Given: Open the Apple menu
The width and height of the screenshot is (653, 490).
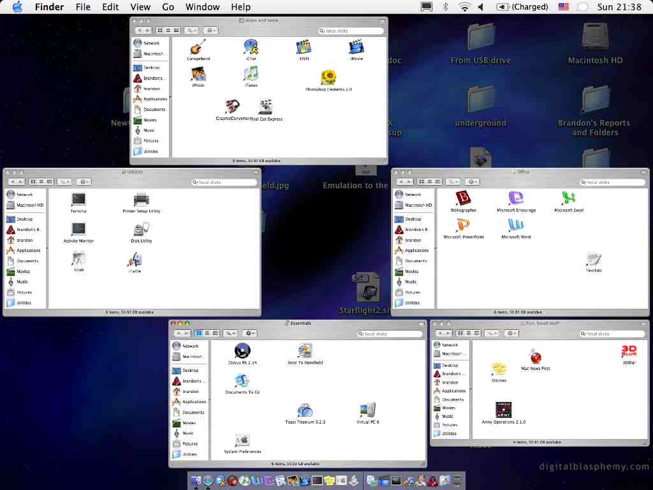Looking at the screenshot, I should [x=17, y=6].
